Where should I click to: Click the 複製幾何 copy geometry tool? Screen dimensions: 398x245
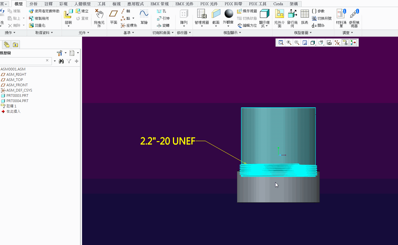[39, 18]
